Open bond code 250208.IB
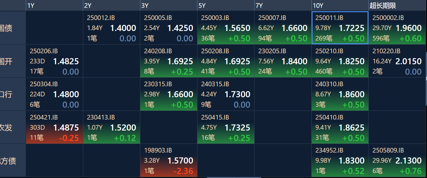Image resolution: width=427 pixels, height=178 pixels. coord(215,51)
